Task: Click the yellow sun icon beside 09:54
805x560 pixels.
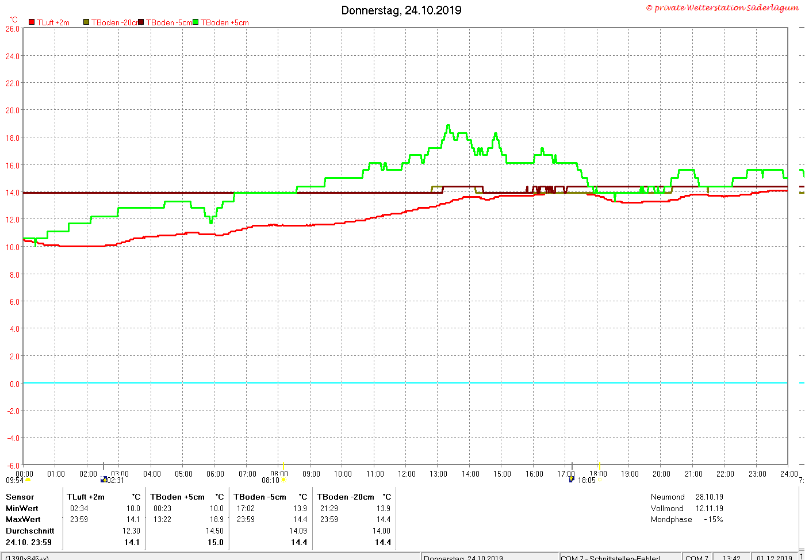Action: [x=28, y=480]
